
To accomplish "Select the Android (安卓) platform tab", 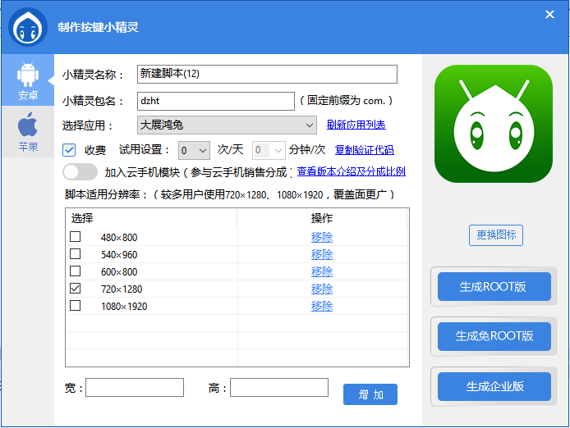I will tap(28, 80).
